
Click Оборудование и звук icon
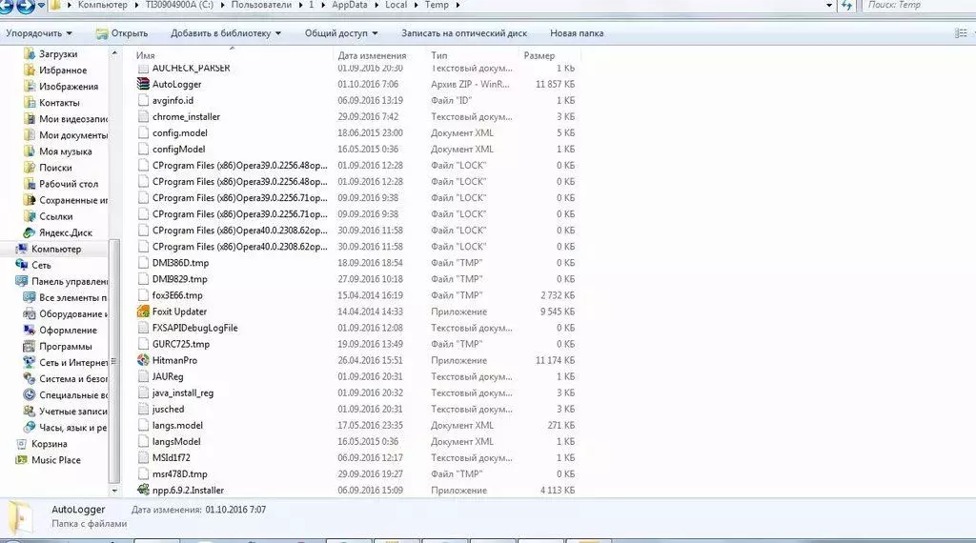(x=30, y=313)
